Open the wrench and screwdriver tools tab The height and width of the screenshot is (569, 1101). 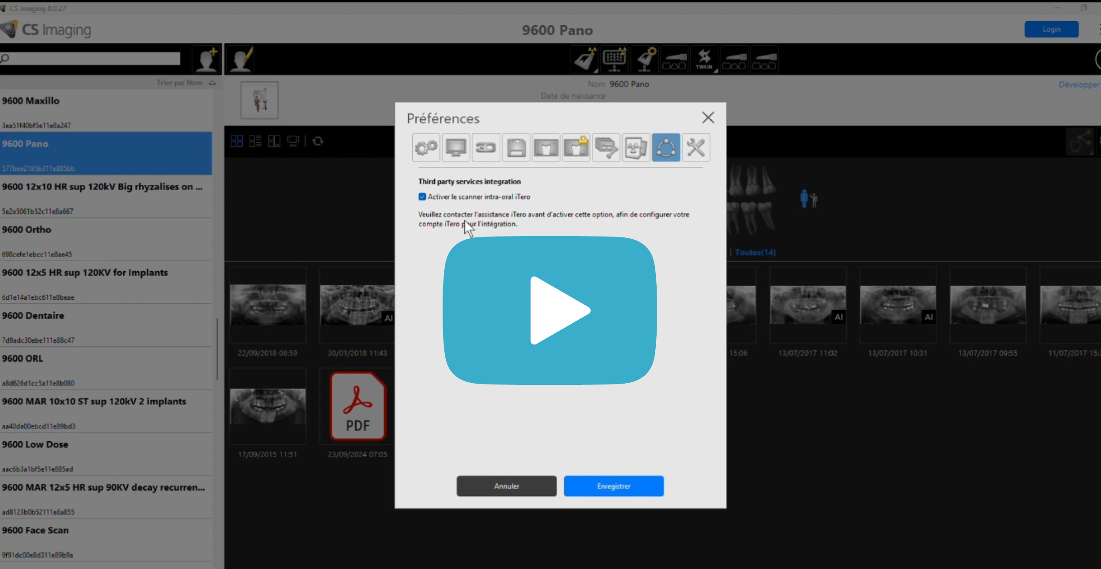click(x=696, y=148)
